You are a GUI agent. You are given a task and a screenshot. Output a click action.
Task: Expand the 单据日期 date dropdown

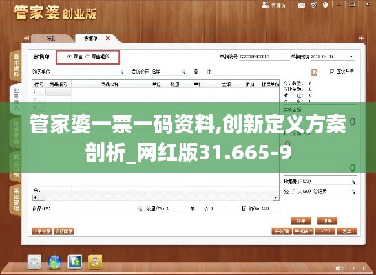(351, 57)
